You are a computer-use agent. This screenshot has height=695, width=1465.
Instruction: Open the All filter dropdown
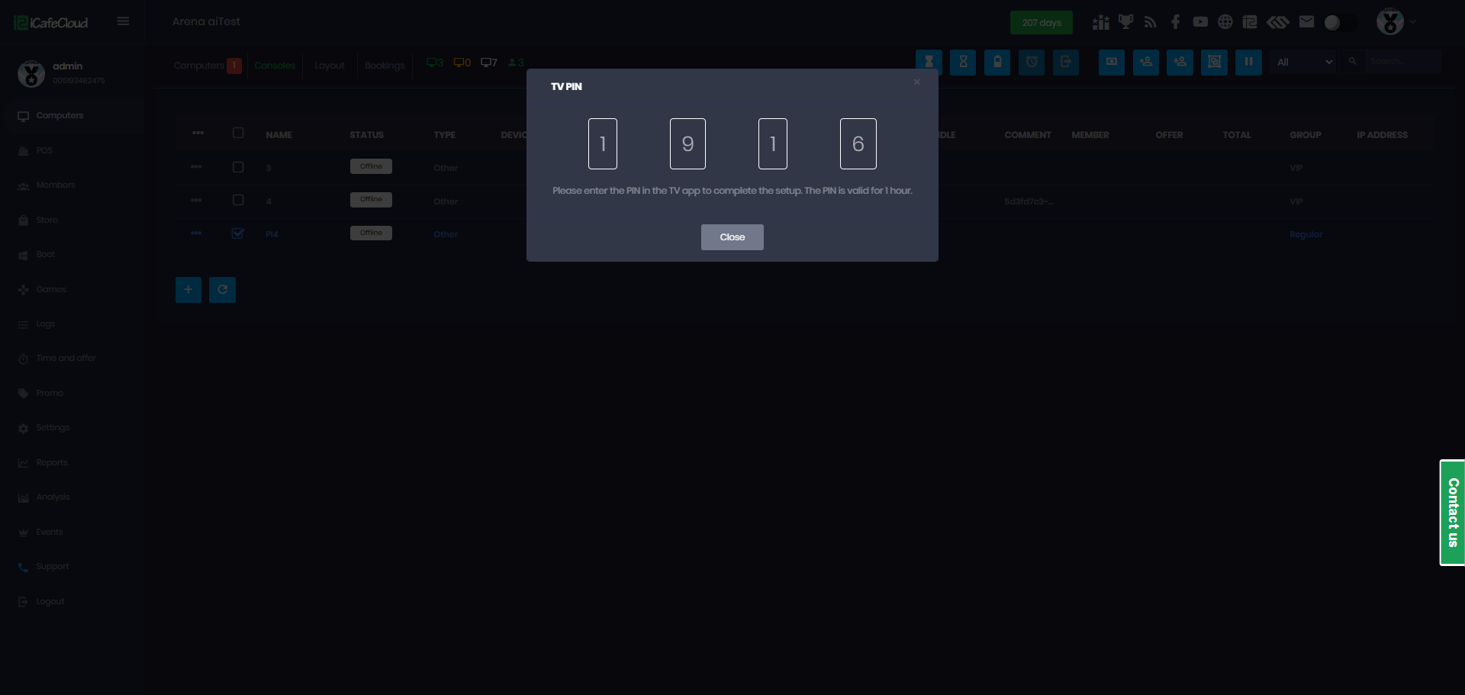tap(1305, 62)
